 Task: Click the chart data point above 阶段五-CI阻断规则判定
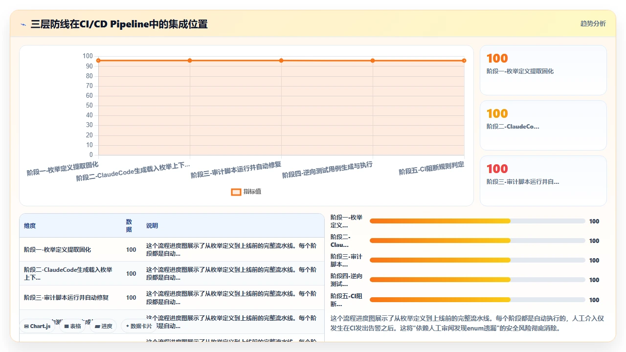click(464, 61)
